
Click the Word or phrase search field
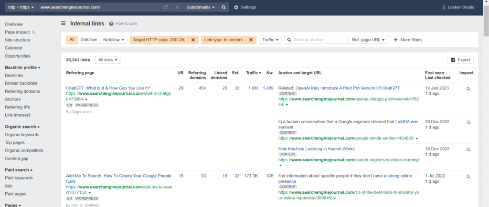[x=316, y=40]
